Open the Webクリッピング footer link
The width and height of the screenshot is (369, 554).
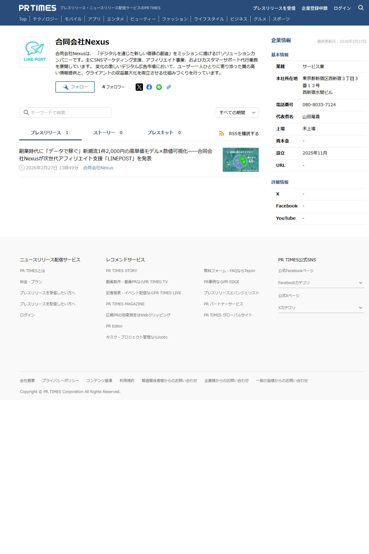(138, 315)
